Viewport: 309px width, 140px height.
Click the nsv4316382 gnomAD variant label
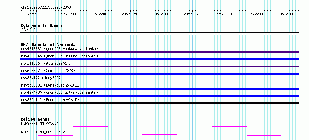[x=59, y=49]
